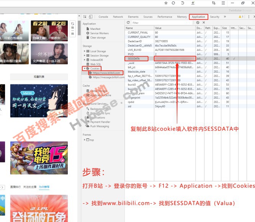Show more DevTools tabs via double chevron
Screen dimensions: 255x222
point(225,16)
